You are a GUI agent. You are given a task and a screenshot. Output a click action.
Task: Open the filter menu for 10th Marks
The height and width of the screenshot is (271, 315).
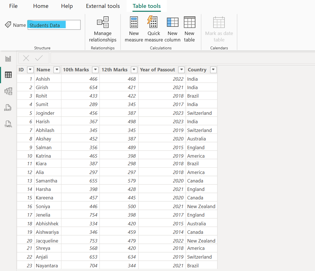(95, 70)
